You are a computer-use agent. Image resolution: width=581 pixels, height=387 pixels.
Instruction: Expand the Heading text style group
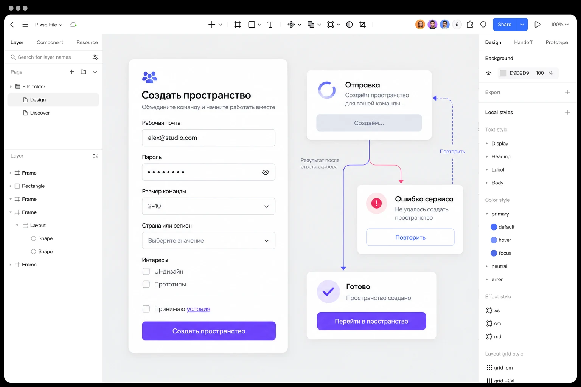pos(487,156)
